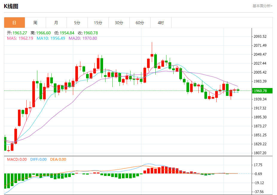This screenshot has height=195, width=277.
Task: Click the 开:1963.27 open value
Action: tap(17, 33)
